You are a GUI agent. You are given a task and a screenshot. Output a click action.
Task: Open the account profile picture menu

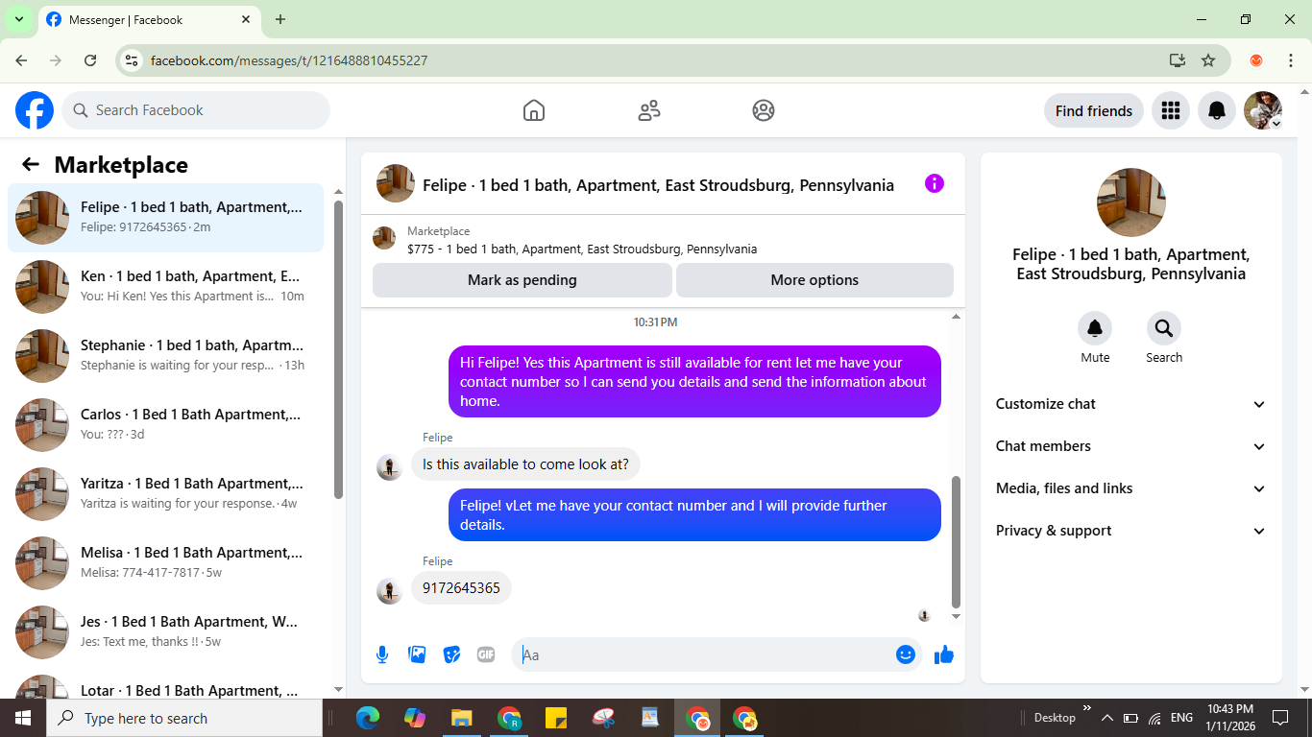tap(1263, 110)
